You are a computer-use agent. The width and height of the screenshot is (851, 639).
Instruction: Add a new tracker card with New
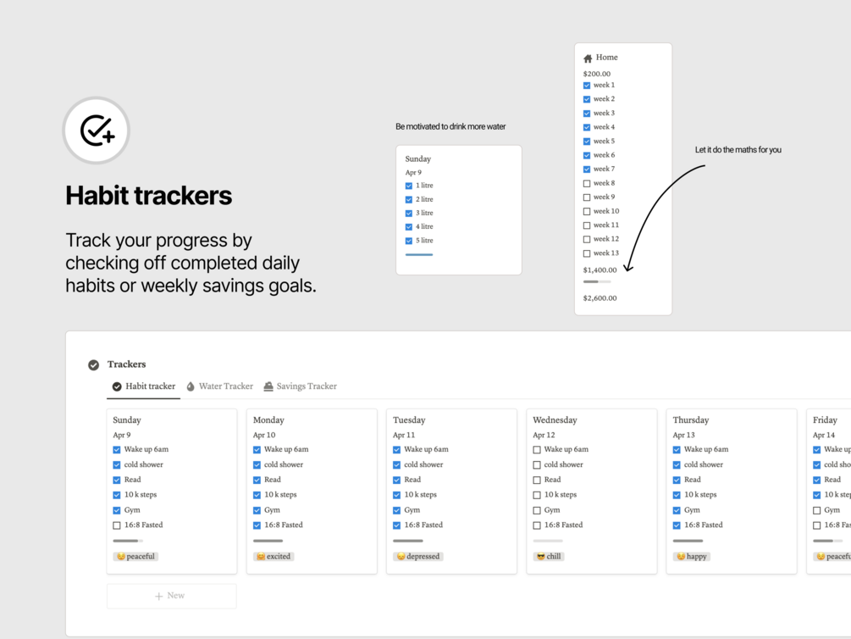tap(171, 596)
